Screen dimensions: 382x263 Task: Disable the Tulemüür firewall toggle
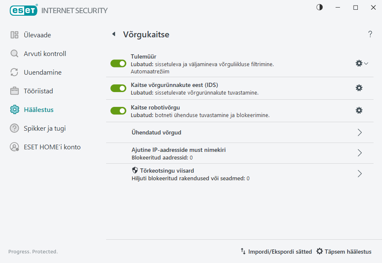[118, 63]
